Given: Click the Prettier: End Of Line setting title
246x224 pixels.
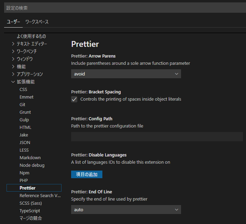Looking at the screenshot, I should pos(92,192).
